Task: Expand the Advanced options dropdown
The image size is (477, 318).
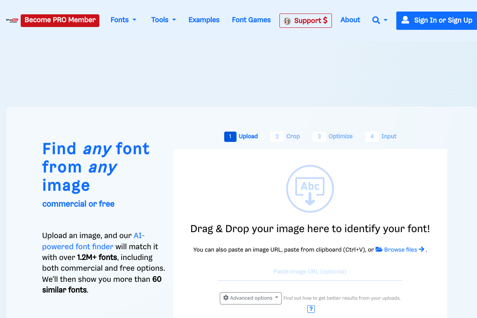Action: [251, 298]
